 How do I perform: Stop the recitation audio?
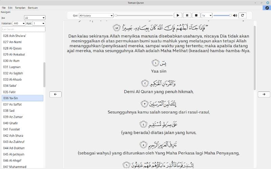pyautogui.click(x=196, y=15)
